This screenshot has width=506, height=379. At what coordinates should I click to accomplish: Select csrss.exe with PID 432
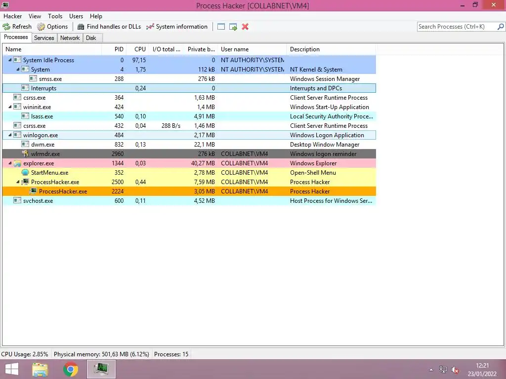[x=189, y=126]
